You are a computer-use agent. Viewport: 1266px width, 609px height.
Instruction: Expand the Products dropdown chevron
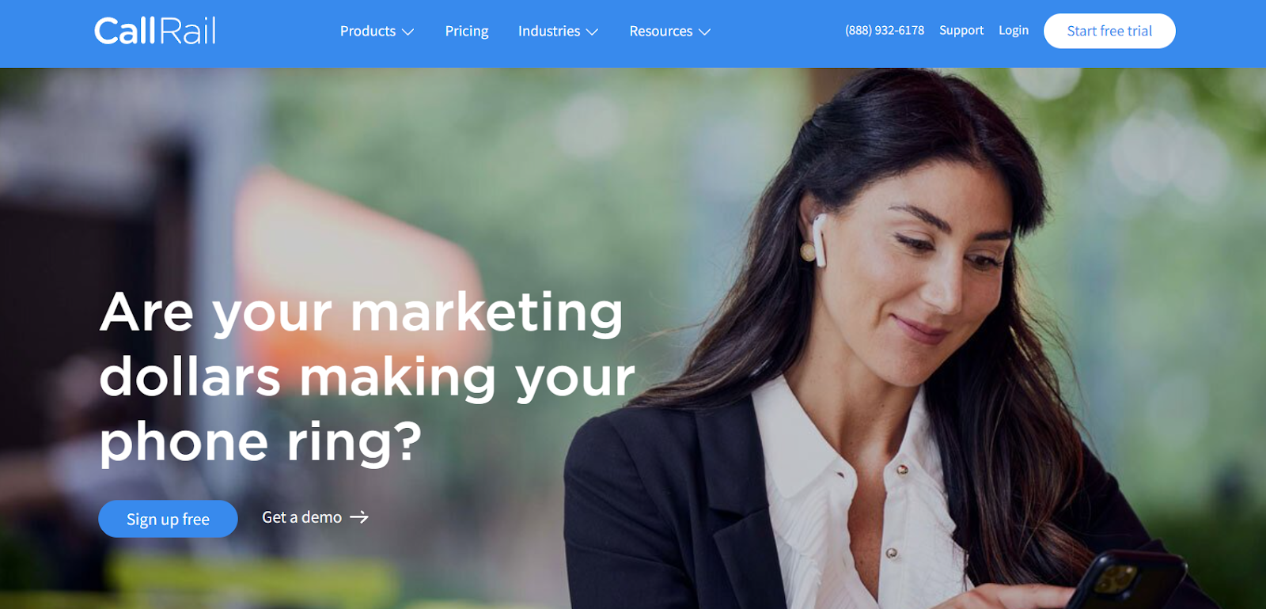[x=408, y=32]
